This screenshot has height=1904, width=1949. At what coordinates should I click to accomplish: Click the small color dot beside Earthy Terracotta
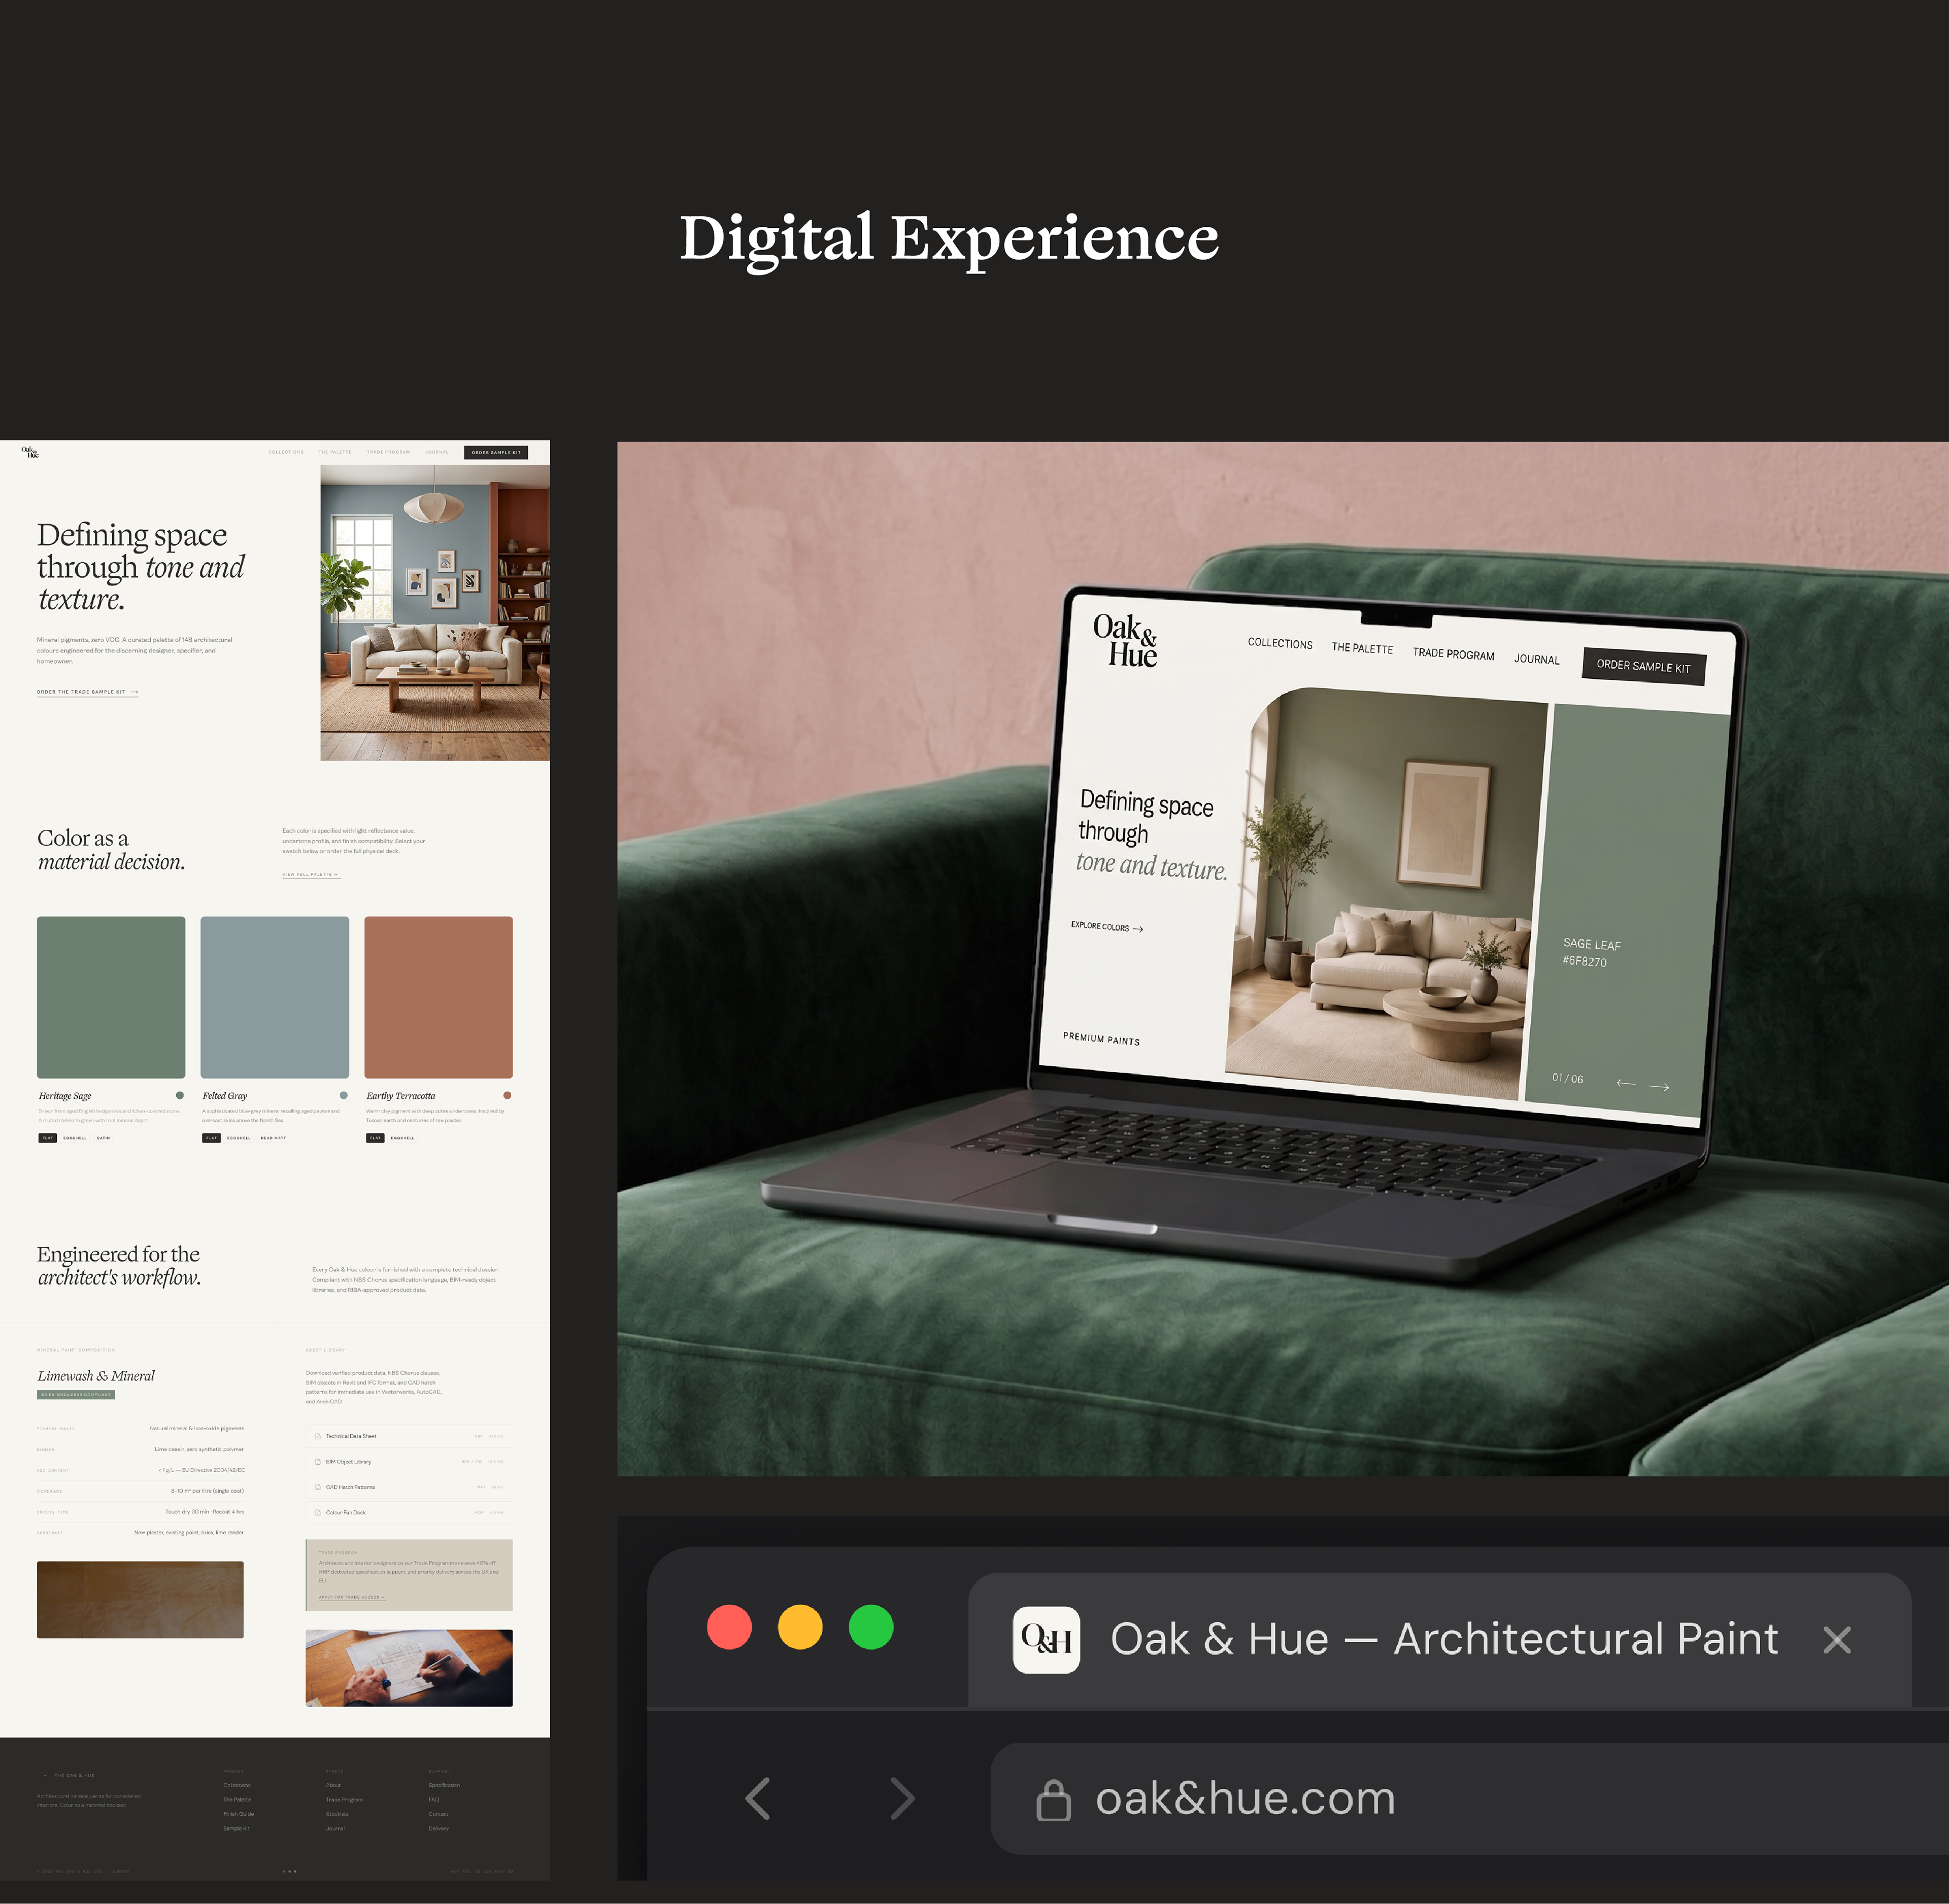click(x=507, y=1095)
